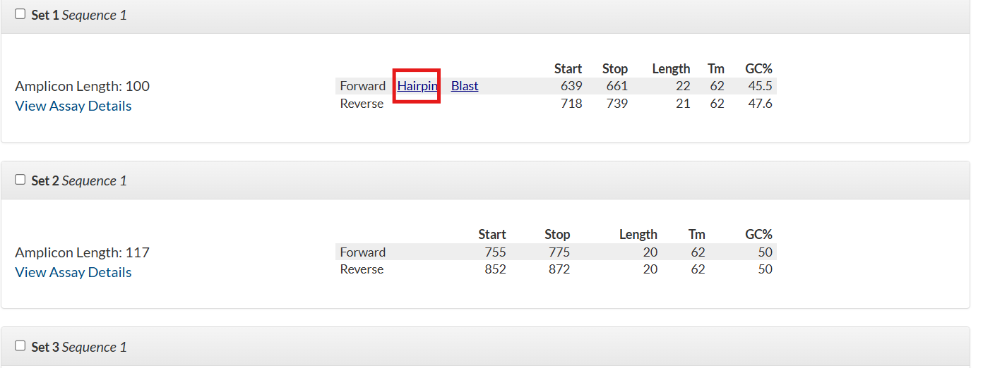Viewport: 983px width, 368px height.
Task: Click the Set 3 Sequence 1 header title
Action: point(79,347)
